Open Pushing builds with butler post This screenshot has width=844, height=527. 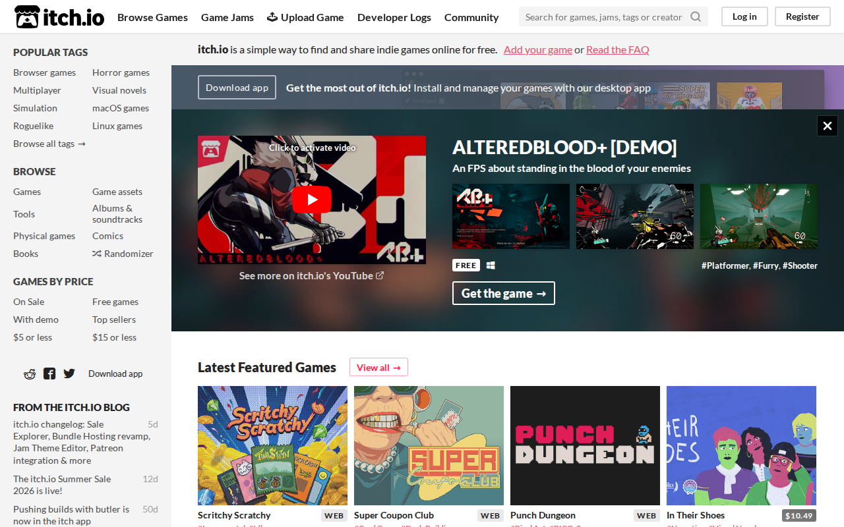71,515
